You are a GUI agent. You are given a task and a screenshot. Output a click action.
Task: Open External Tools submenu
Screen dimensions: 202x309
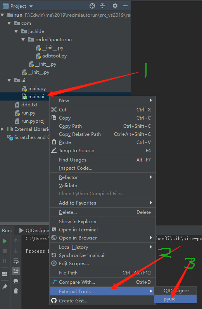click(102, 292)
